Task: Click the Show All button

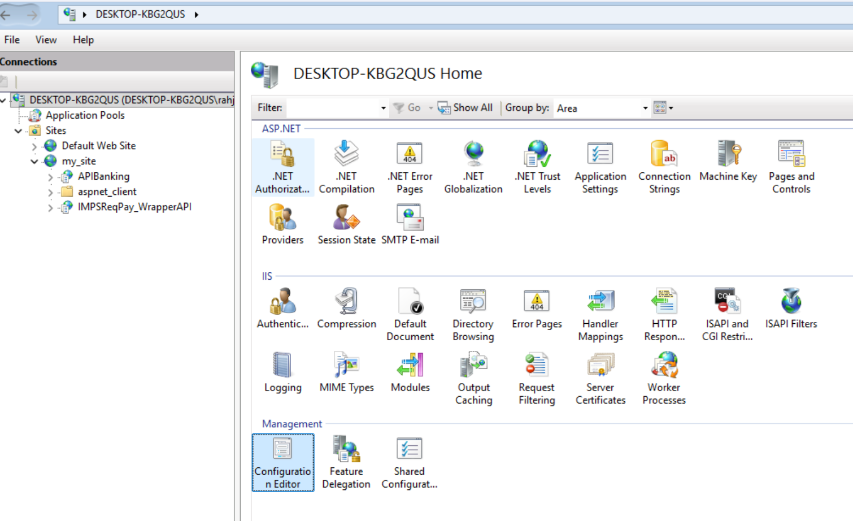Action: pyautogui.click(x=465, y=108)
